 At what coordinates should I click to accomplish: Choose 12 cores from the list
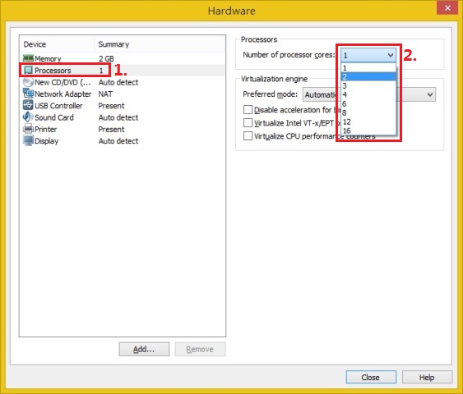[x=368, y=121]
